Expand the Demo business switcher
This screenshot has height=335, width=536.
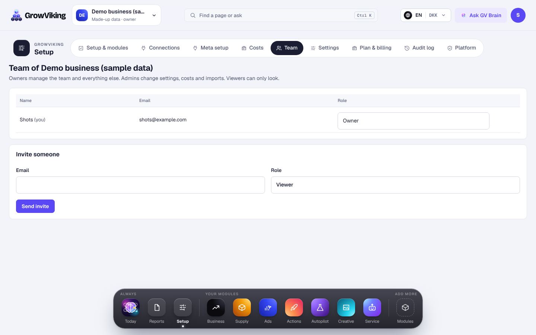tap(117, 15)
